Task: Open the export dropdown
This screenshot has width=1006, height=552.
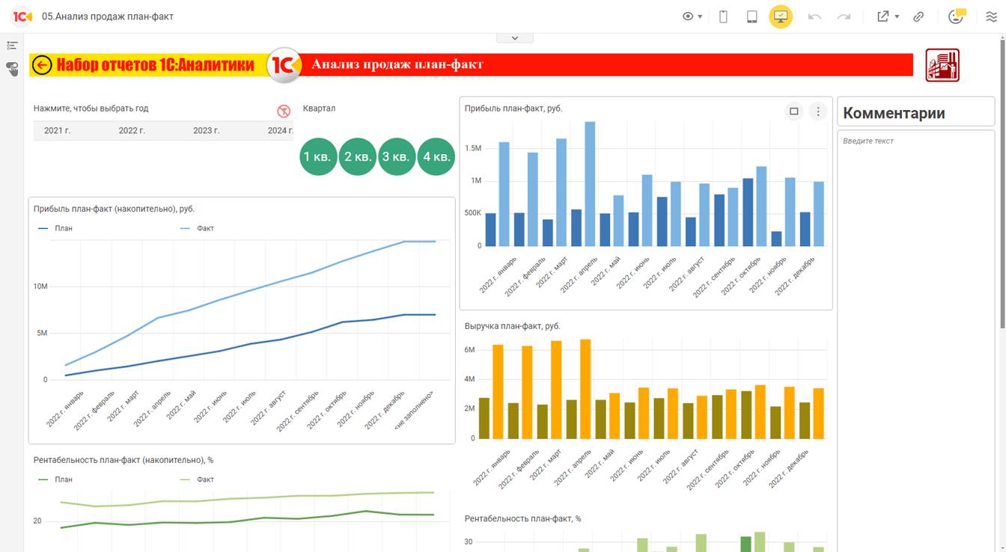Action: click(x=888, y=16)
